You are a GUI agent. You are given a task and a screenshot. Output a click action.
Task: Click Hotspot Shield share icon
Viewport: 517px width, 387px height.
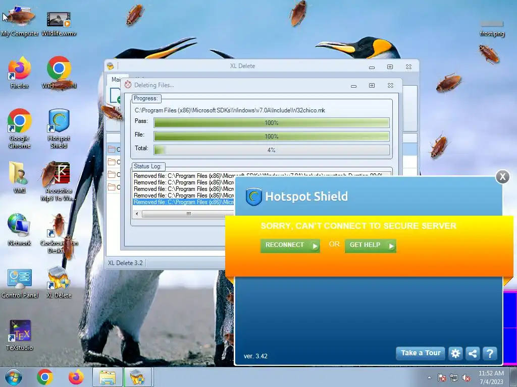click(473, 353)
